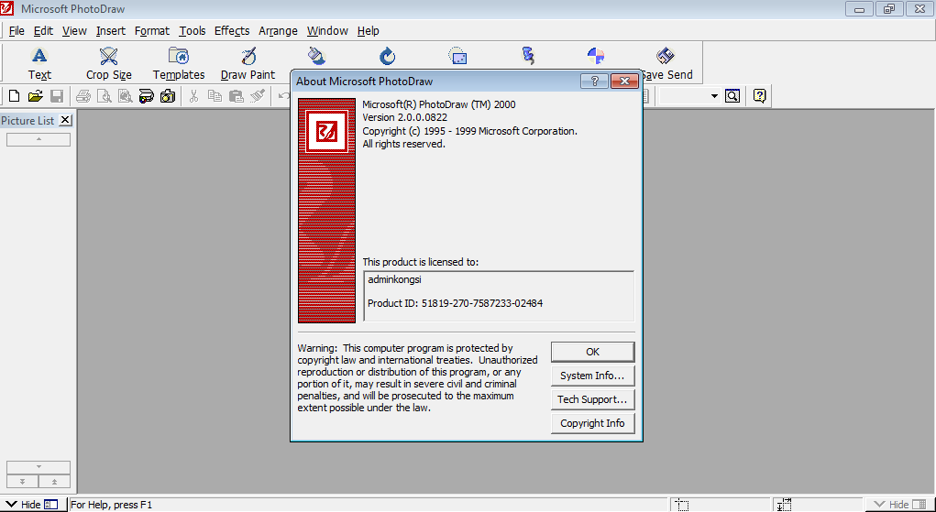Click the Paste clipboard icon
Screen dimensions: 936x512
(237, 95)
